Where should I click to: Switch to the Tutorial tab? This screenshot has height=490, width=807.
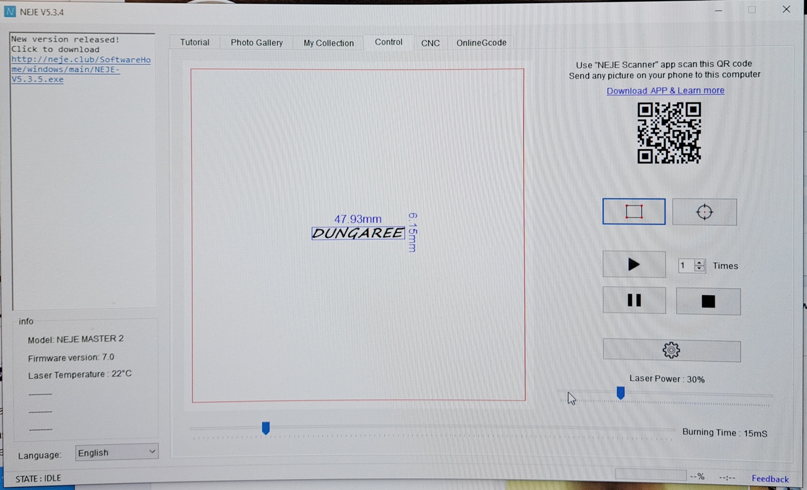coord(194,42)
